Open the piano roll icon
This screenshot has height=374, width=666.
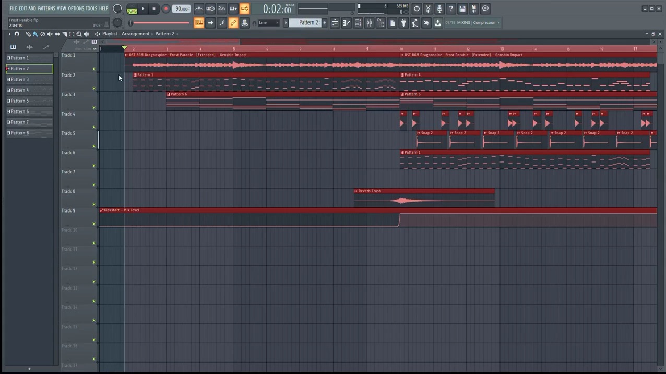(346, 23)
